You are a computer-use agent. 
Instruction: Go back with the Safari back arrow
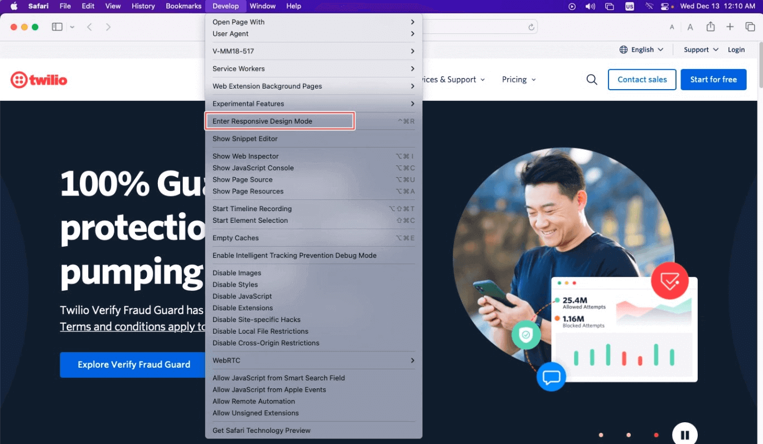tap(89, 27)
